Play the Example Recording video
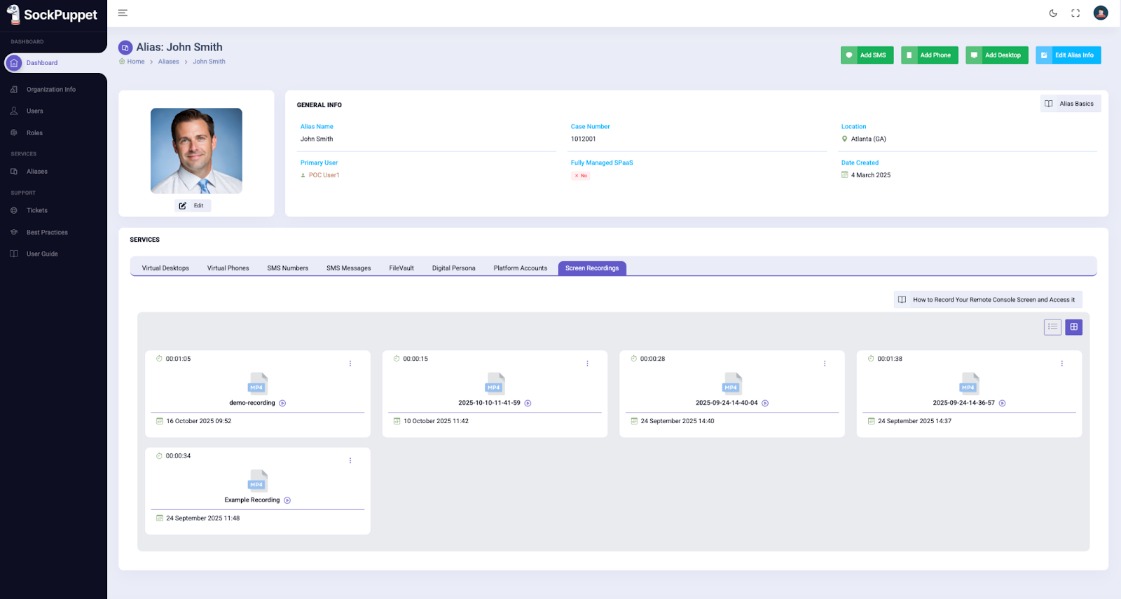The image size is (1121, 599). click(287, 500)
